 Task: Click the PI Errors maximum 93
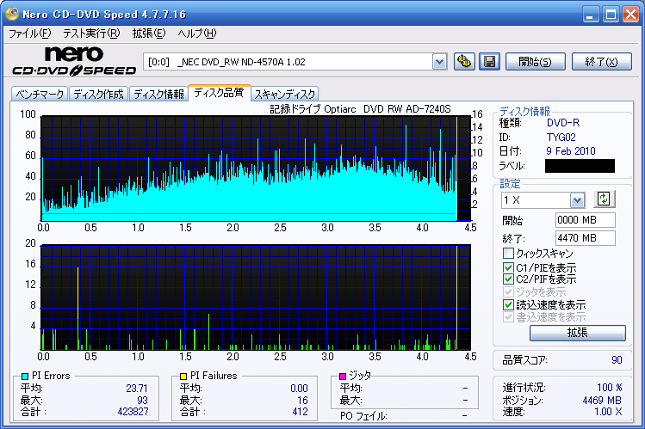142,401
